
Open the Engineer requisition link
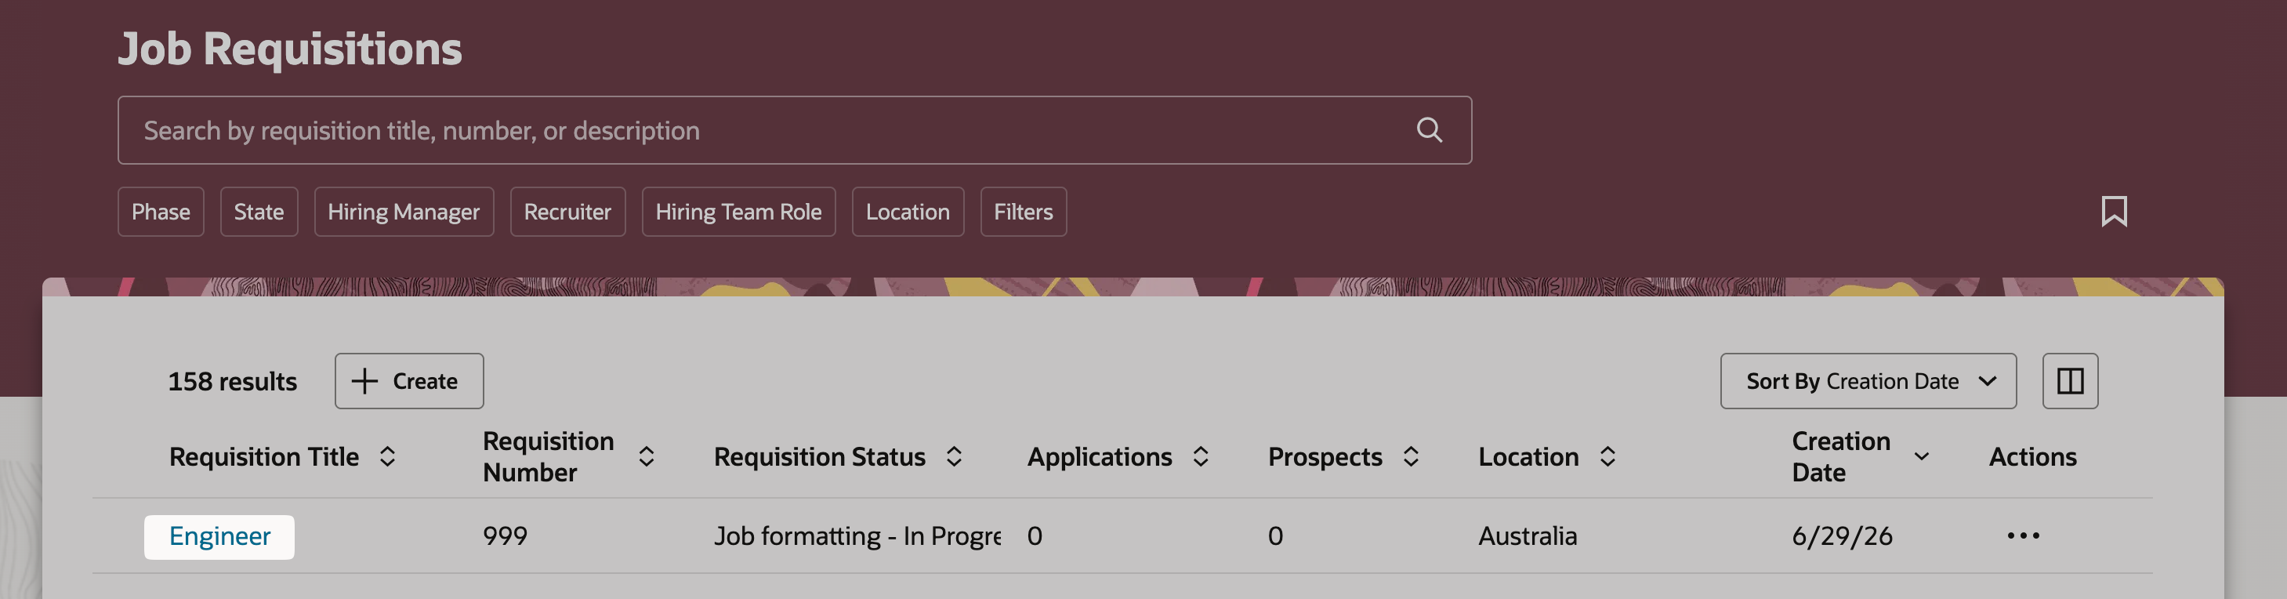(219, 536)
